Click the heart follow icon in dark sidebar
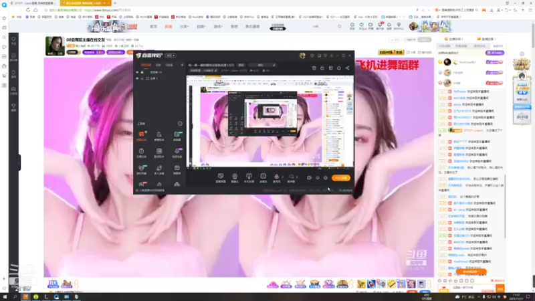Screen dimensions: 535x301 pos(13,40)
